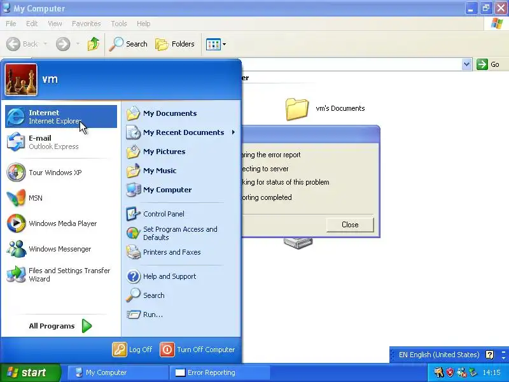Click the red security shield tray icon
This screenshot has height=382, width=509.
click(450, 372)
